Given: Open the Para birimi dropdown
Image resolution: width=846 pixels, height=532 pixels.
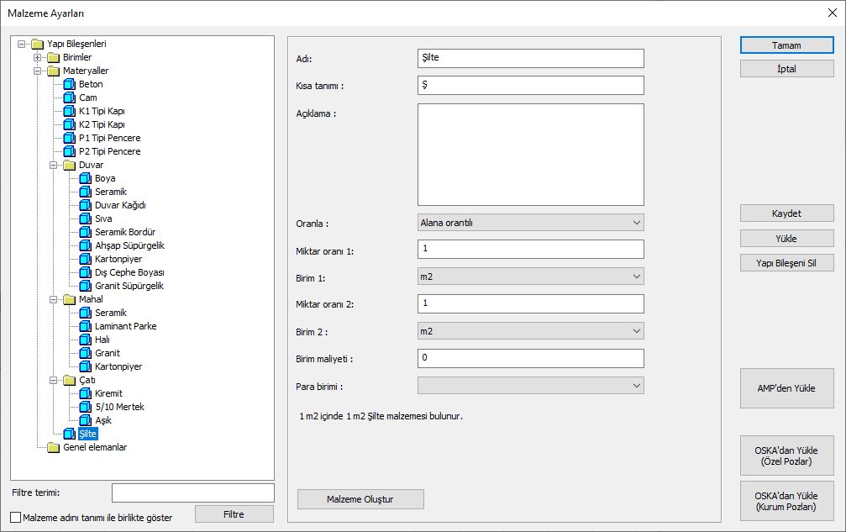Looking at the screenshot, I should 530,386.
